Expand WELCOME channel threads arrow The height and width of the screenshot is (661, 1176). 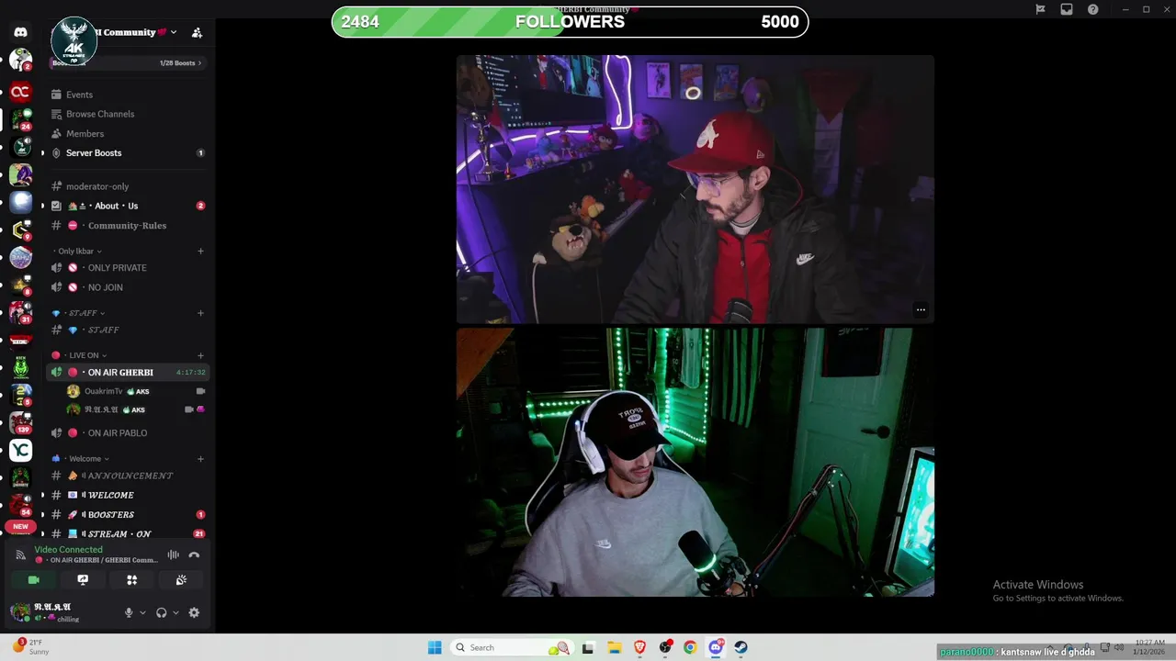42,495
